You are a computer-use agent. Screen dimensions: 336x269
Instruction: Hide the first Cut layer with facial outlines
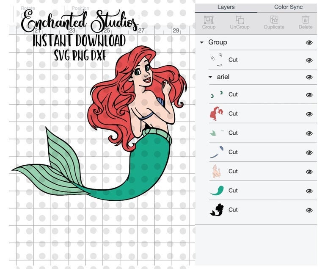pyautogui.click(x=309, y=60)
